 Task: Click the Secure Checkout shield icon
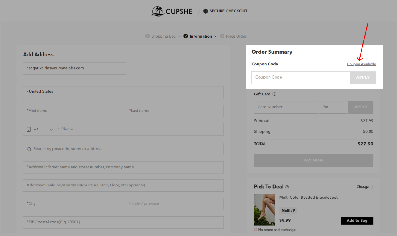pyautogui.click(x=206, y=11)
